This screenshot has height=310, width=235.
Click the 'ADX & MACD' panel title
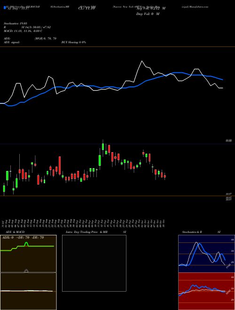(15, 232)
